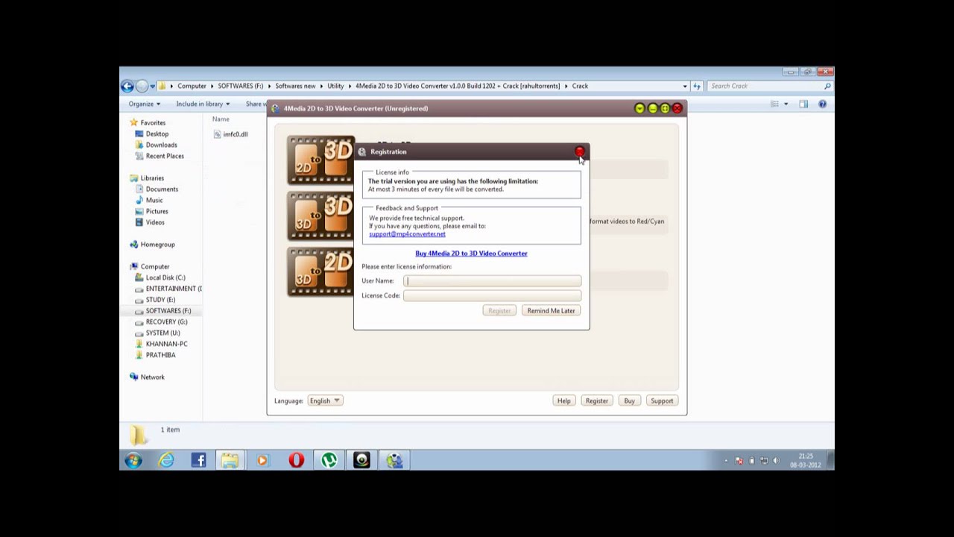Follow the Buy 4Media 2D to 3D Video Converter link

[471, 254]
